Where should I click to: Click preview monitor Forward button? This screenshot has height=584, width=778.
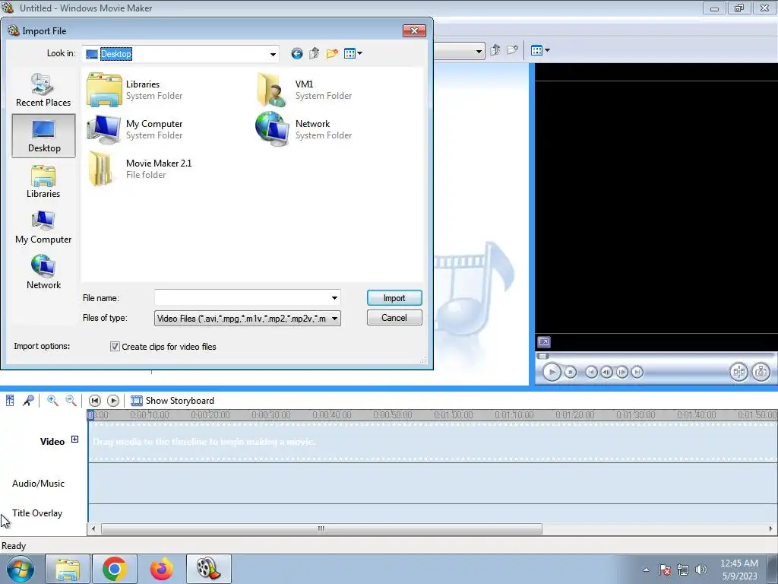[x=637, y=372]
